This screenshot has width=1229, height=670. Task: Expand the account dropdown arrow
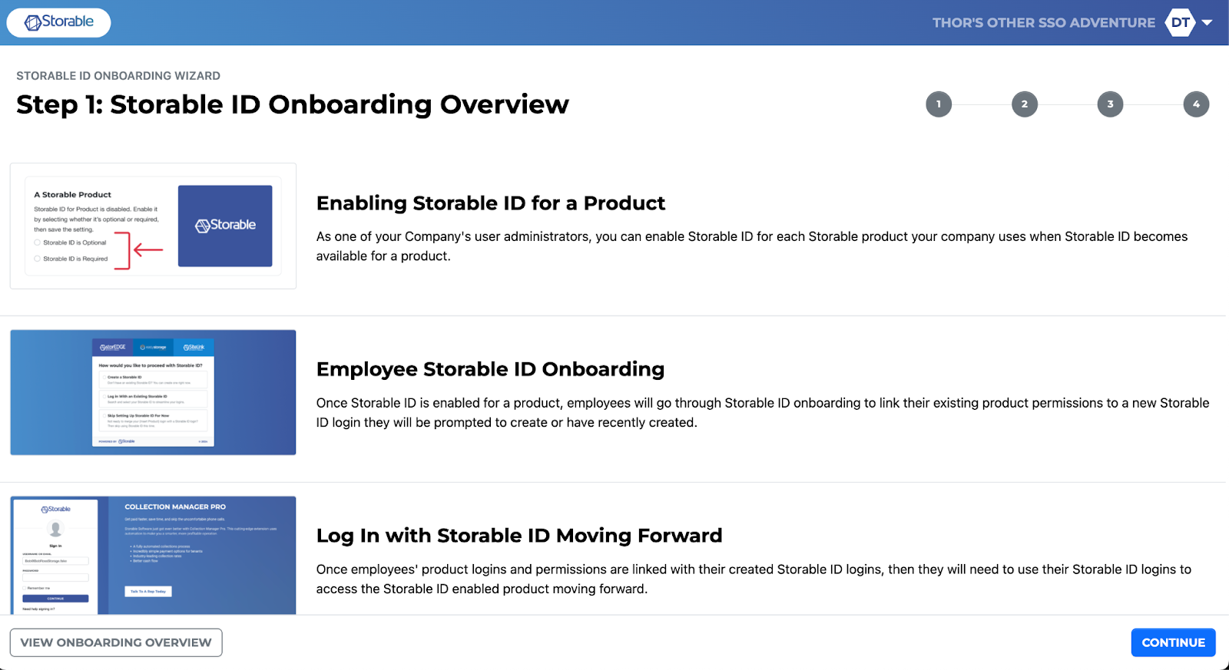[x=1207, y=23]
